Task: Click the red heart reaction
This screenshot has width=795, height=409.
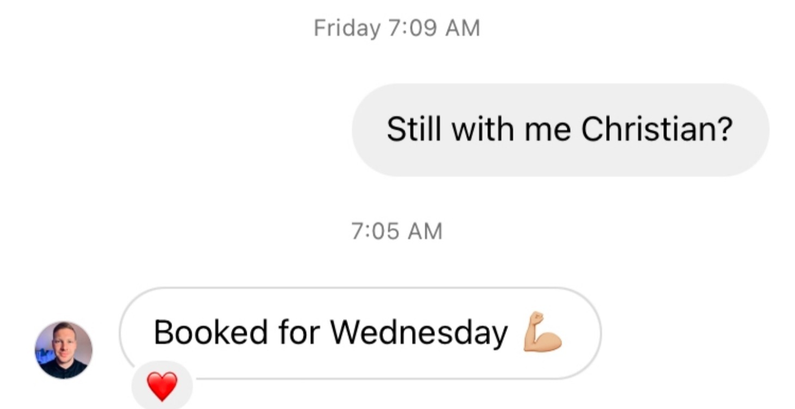Action: point(162,386)
